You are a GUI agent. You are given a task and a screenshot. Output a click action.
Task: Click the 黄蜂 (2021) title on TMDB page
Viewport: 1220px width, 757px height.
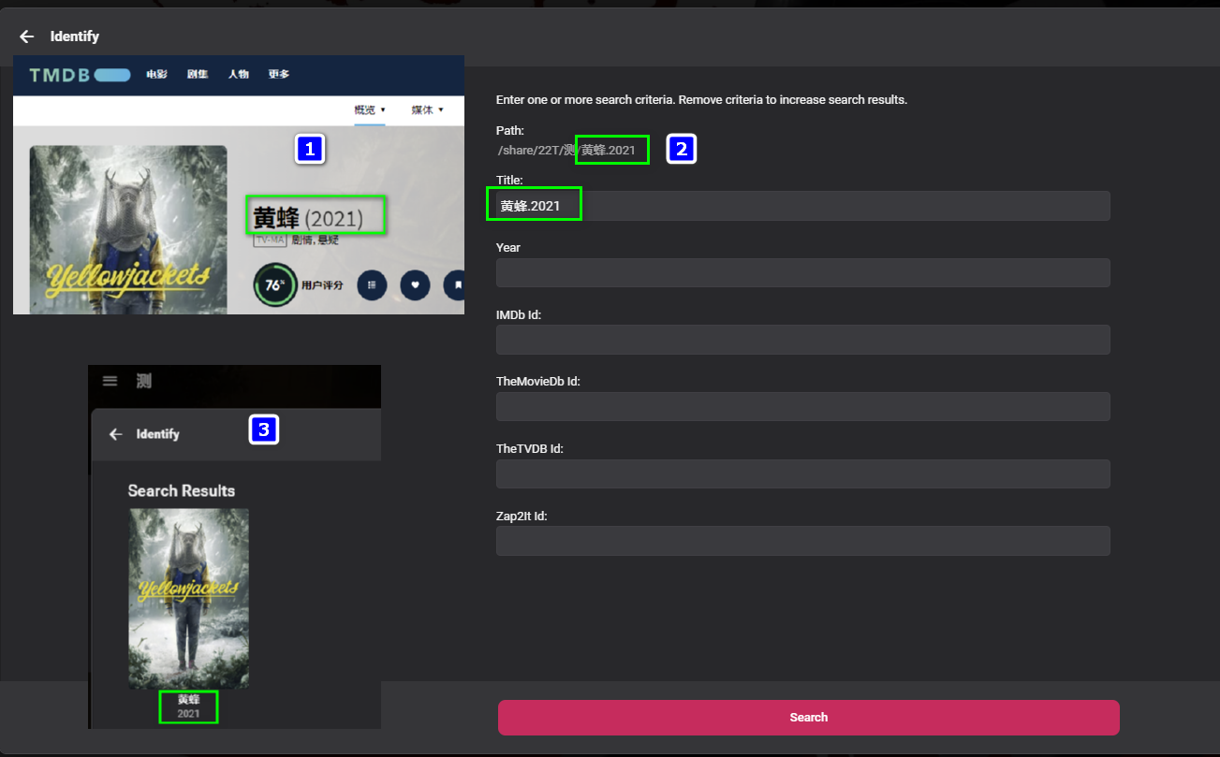[307, 218]
